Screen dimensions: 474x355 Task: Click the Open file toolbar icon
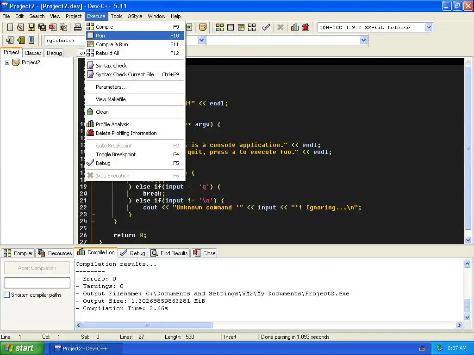pos(20,27)
